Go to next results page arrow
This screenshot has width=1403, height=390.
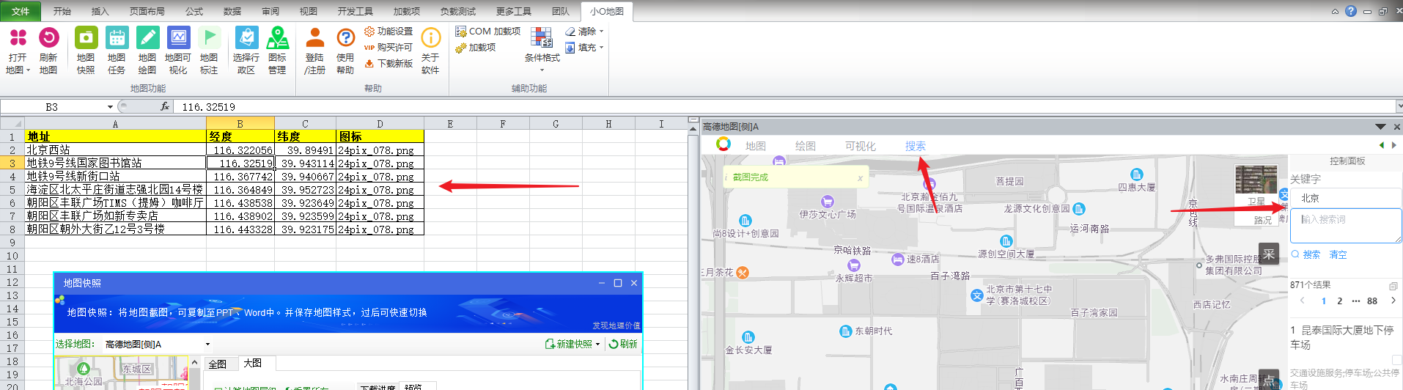point(1393,301)
